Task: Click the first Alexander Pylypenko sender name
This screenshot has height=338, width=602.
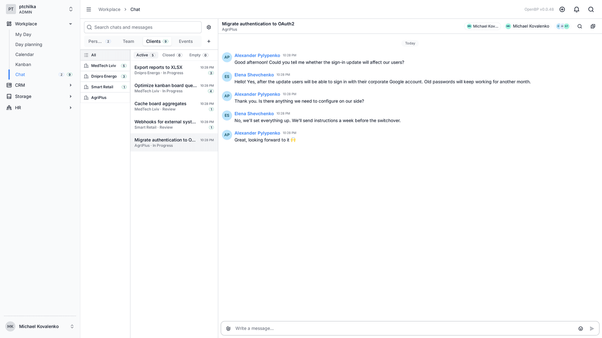Action: (257, 56)
